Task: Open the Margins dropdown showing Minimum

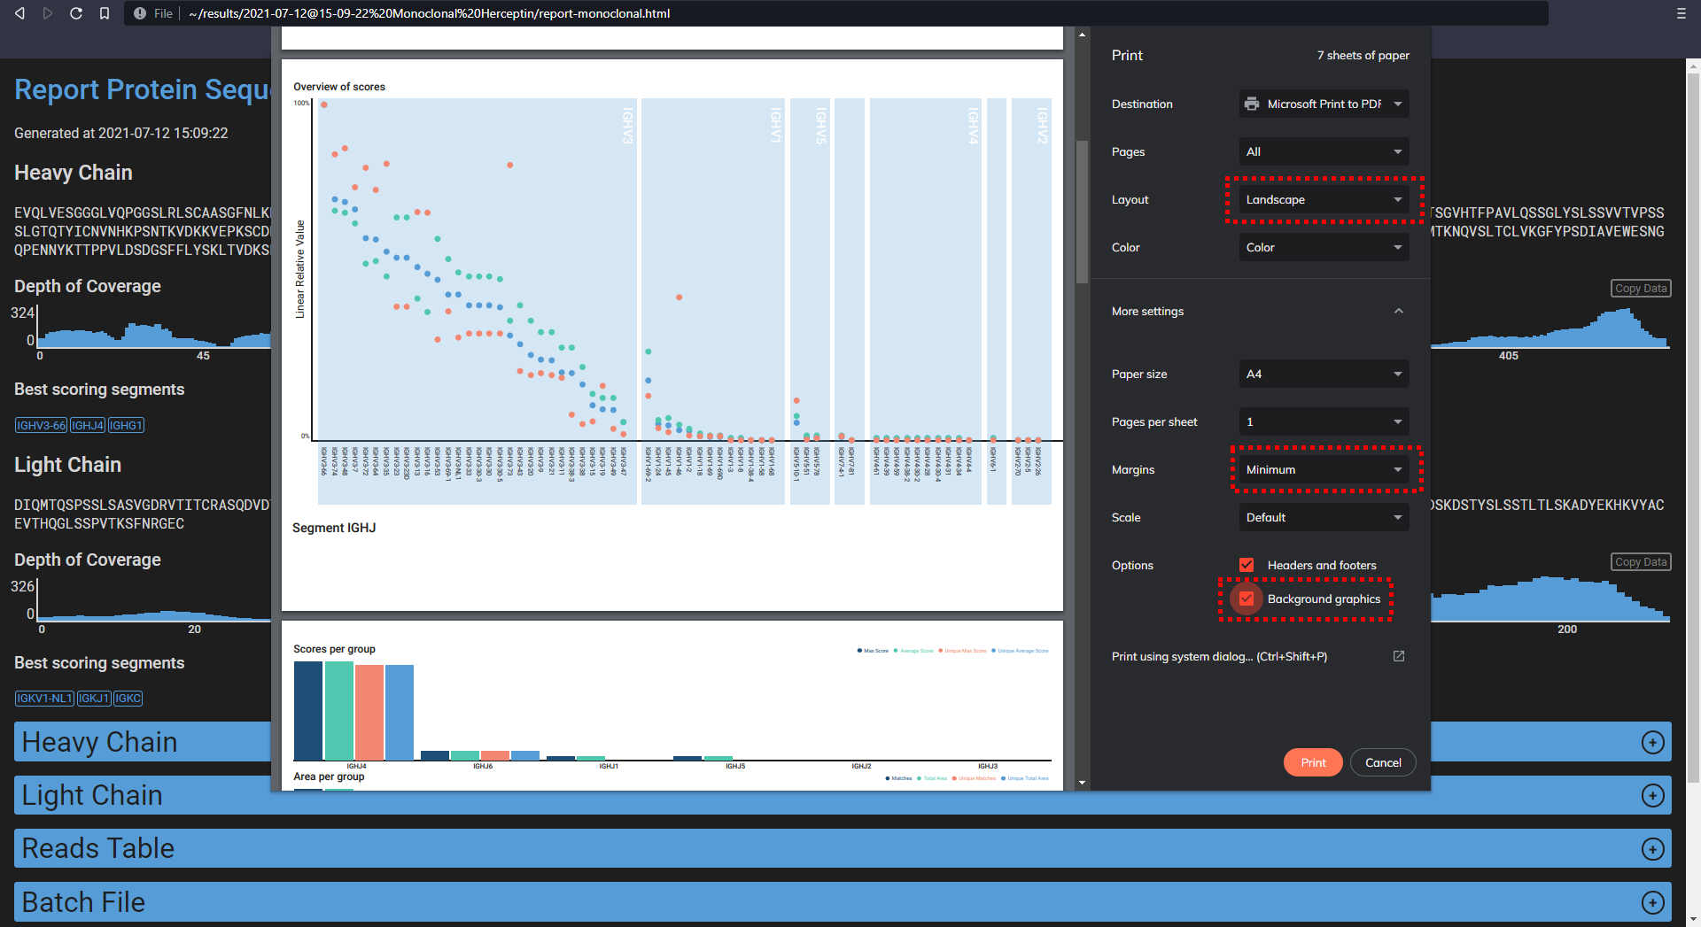Action: click(1324, 469)
